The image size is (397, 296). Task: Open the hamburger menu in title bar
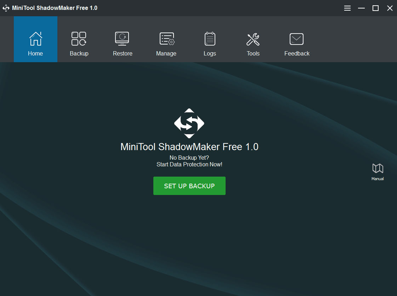(347, 8)
